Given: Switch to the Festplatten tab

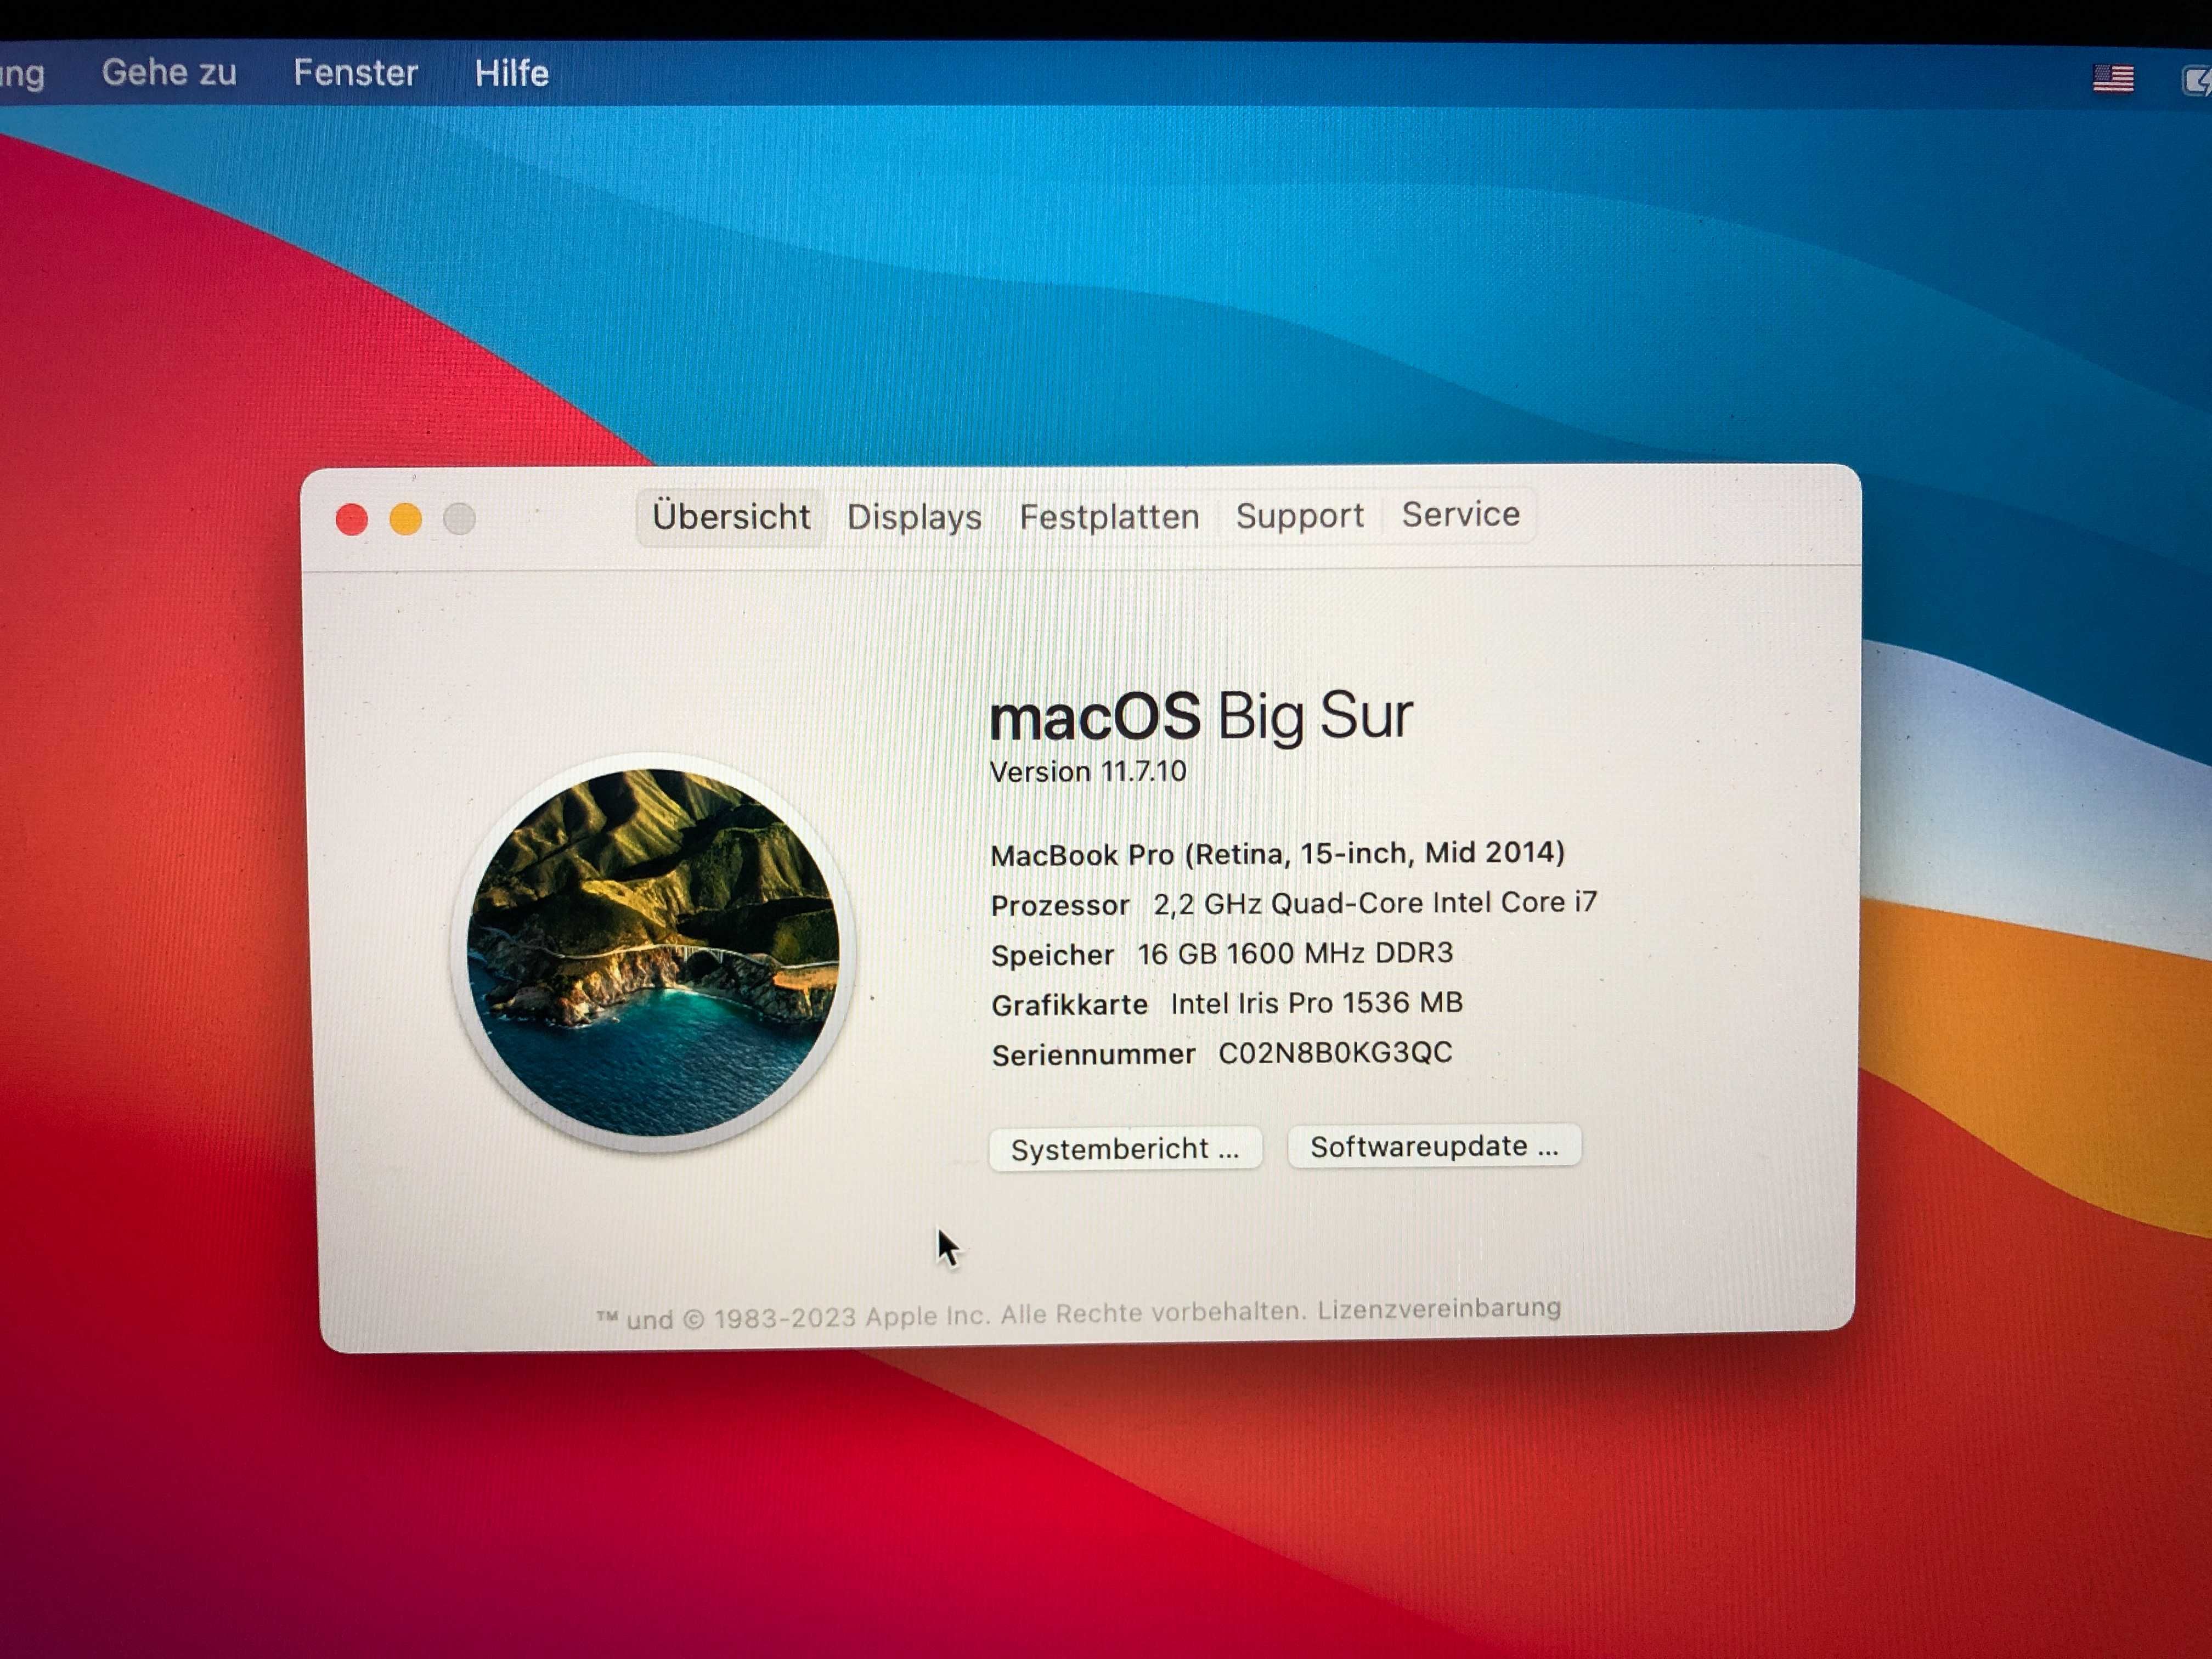Looking at the screenshot, I should pyautogui.click(x=1109, y=517).
